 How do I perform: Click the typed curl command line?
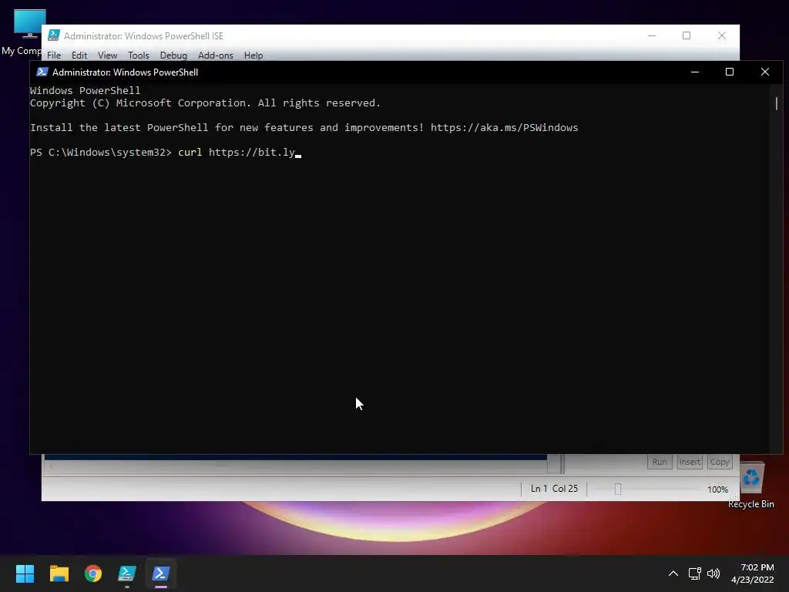(237, 153)
